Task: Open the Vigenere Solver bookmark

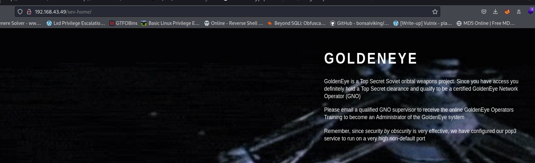Action: click(20, 23)
